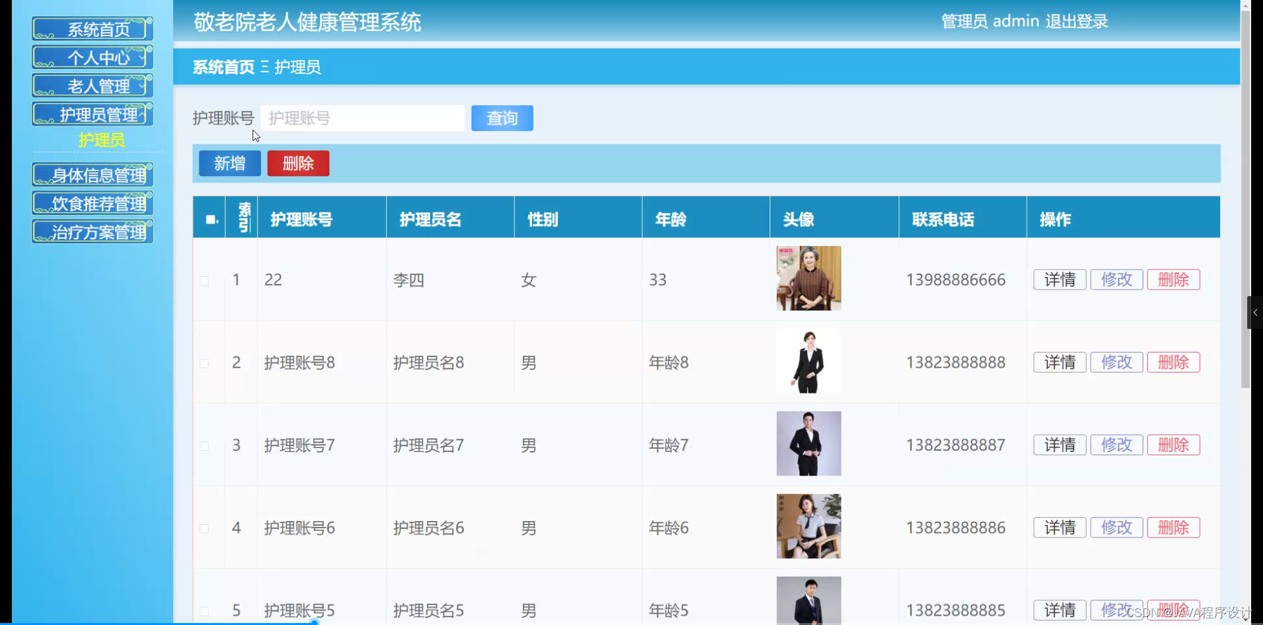Viewport: 1263px width, 625px height.
Task: Click the avatar thumbnail of 护理员名5
Action: [808, 601]
